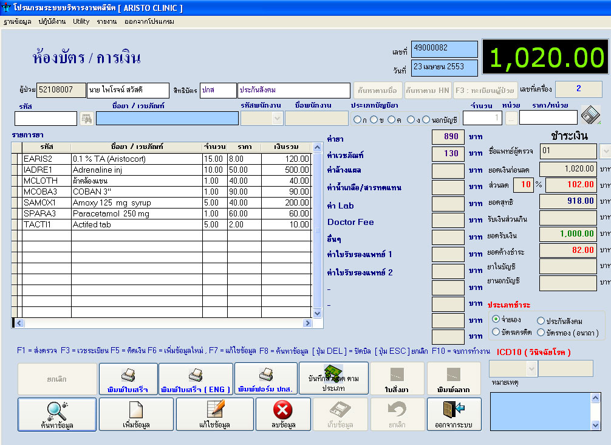This screenshot has height=445, width=611.
Task: Select the ประกันสังคม payment radio button
Action: (541, 320)
